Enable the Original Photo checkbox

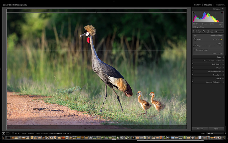(x=194, y=27)
